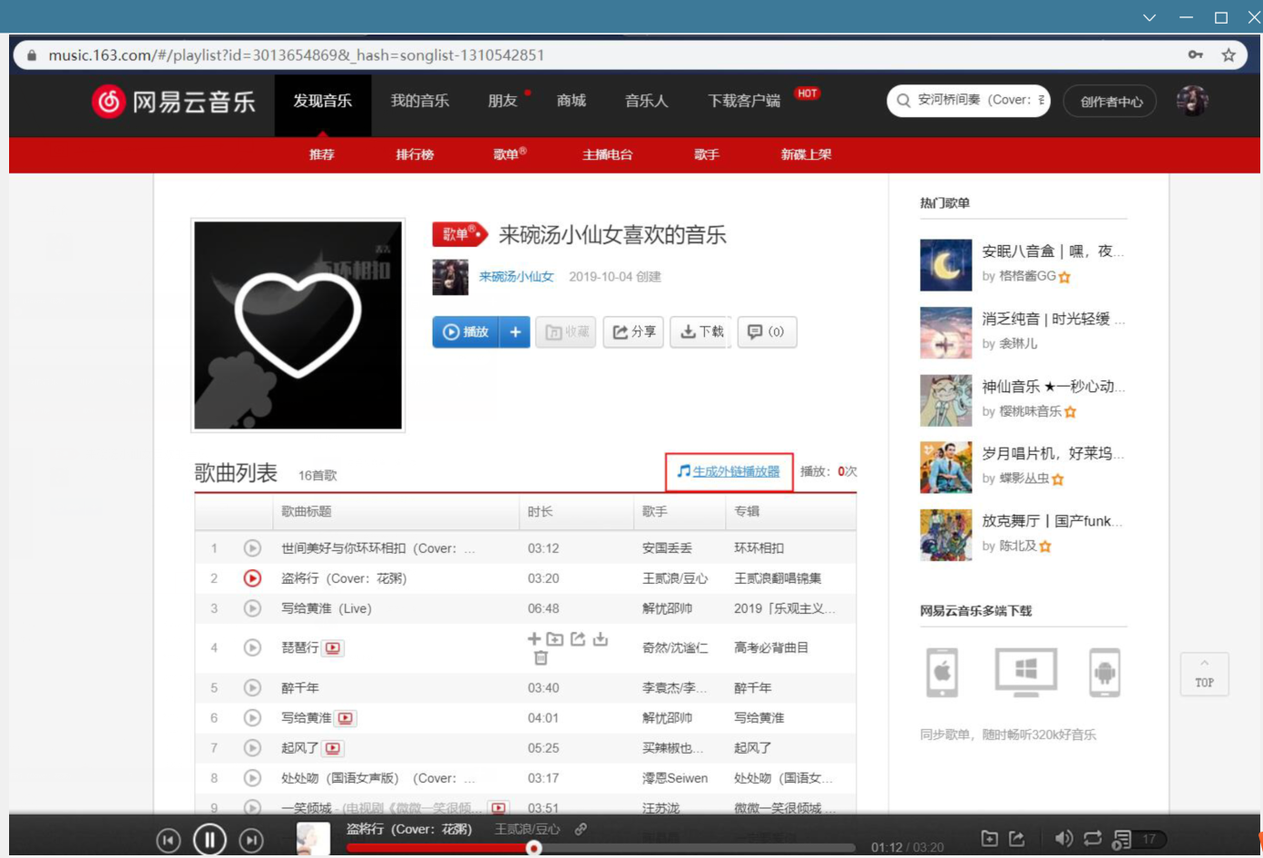This screenshot has width=1263, height=858.
Task: Go to 朋友 navigation tab
Action: (503, 101)
